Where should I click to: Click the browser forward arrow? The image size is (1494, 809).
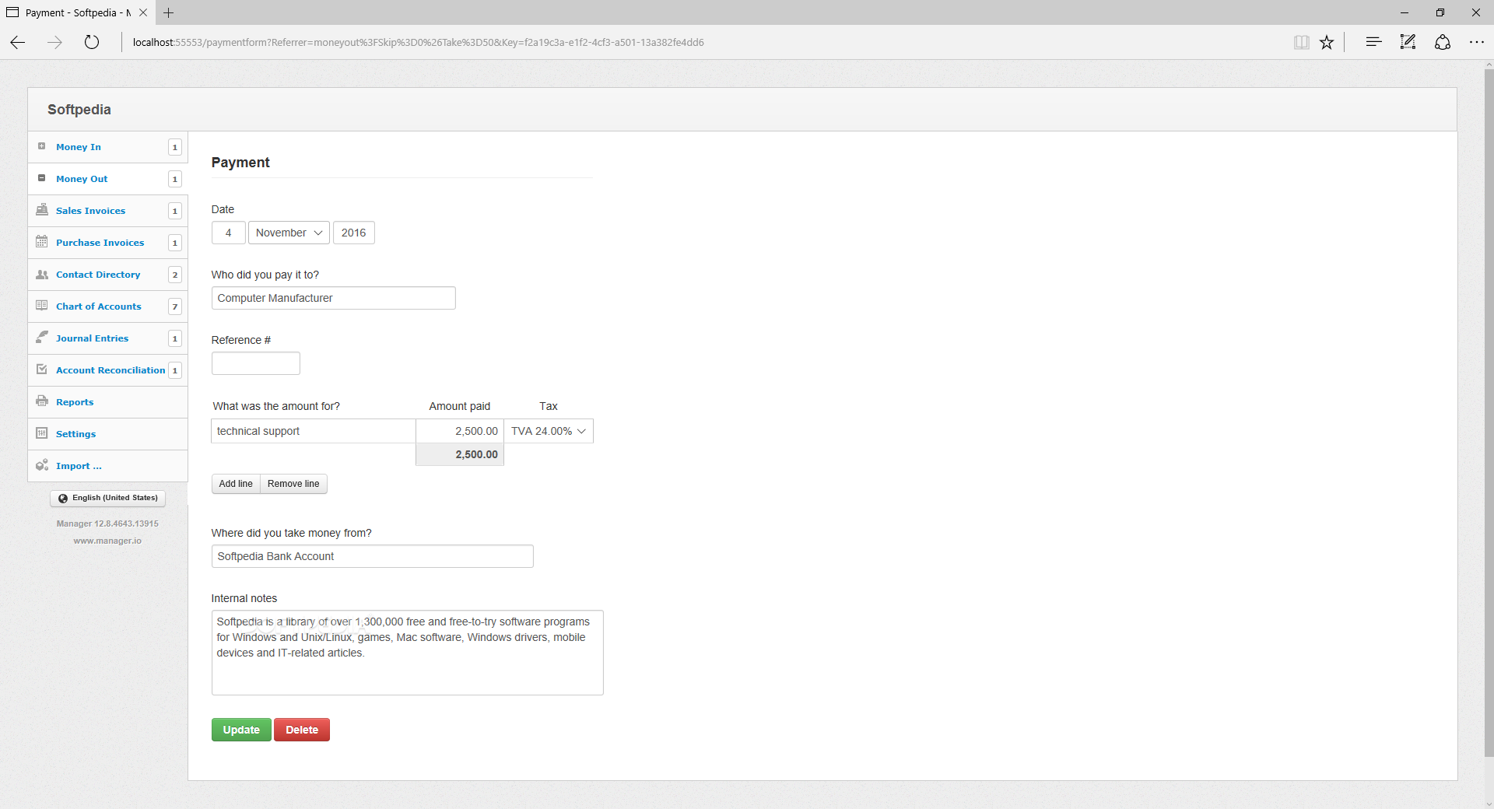54,42
